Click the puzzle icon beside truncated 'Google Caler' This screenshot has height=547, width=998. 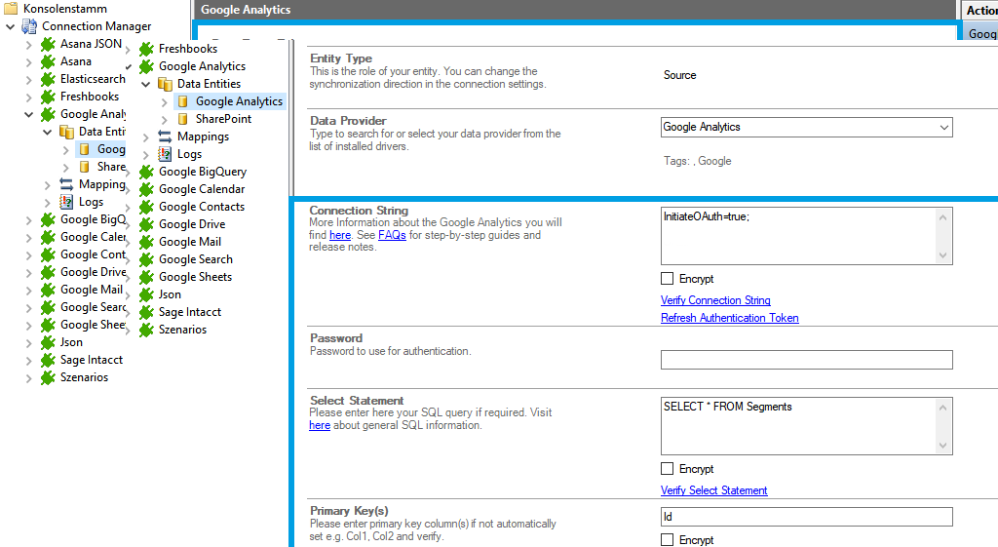48,237
